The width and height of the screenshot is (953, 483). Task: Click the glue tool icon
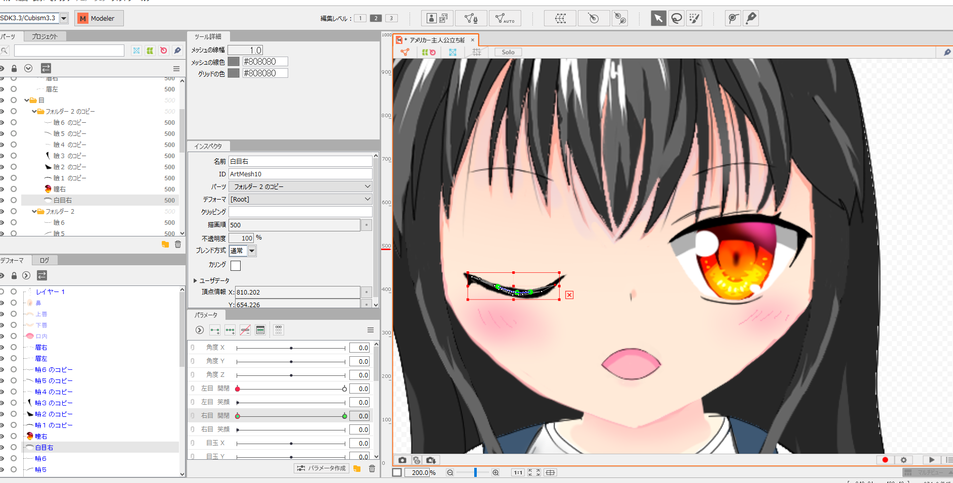pyautogui.click(x=733, y=19)
